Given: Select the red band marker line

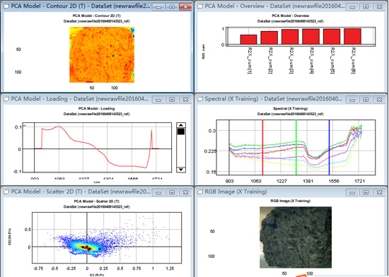Looking at the screenshot, I should pyautogui.click(x=262, y=148).
